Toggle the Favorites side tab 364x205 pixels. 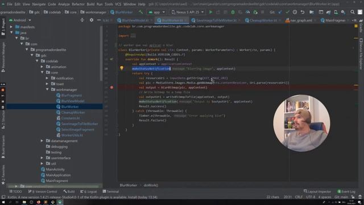coord(3,175)
